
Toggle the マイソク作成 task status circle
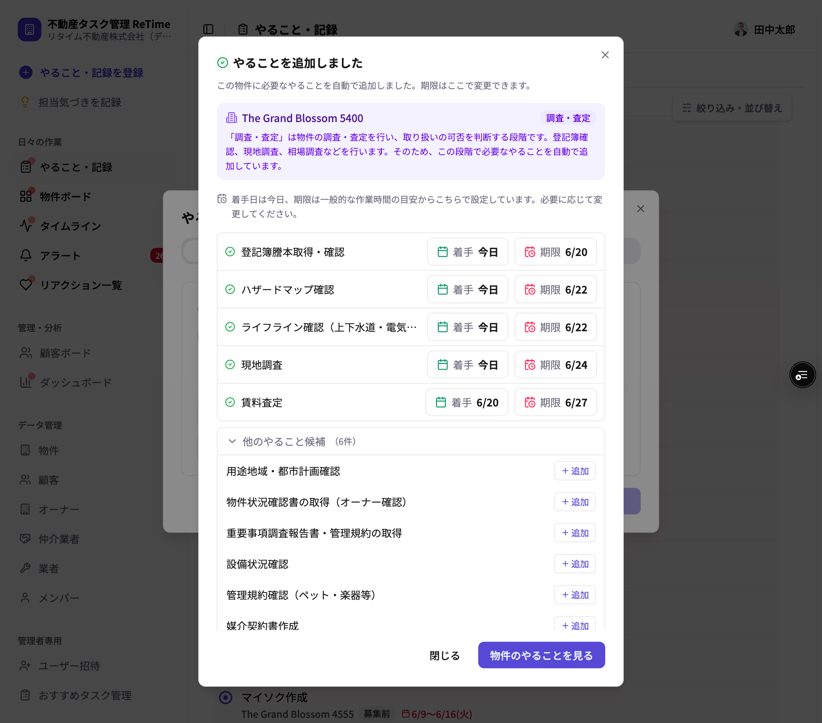coord(226,697)
